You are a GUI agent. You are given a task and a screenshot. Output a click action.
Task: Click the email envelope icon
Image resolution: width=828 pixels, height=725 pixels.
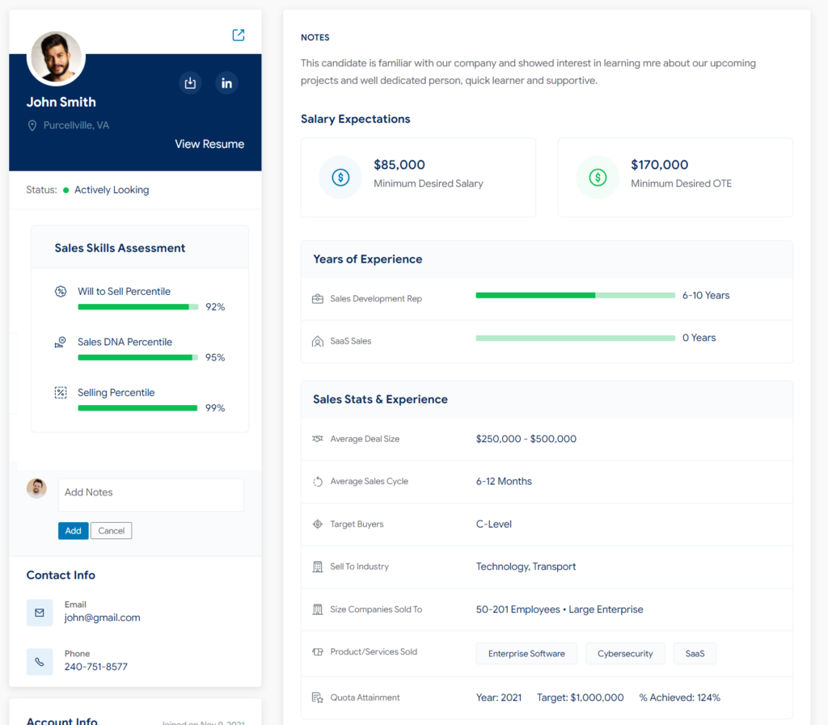40,613
